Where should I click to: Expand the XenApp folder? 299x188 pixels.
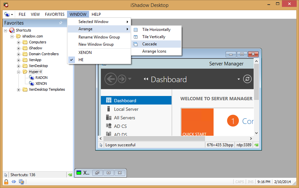coord(18,60)
